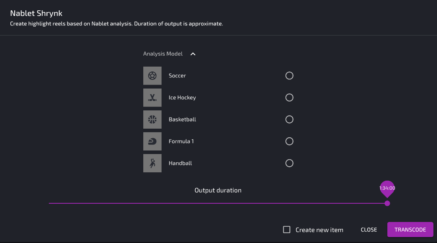Click the Create new item label
The width and height of the screenshot is (437, 243).
(x=320, y=230)
